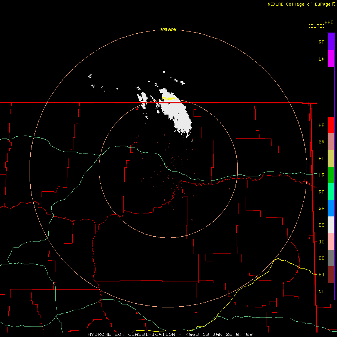The width and height of the screenshot is (337, 337).
Task: Click the BI brown legend swatch
Action: tap(331, 275)
